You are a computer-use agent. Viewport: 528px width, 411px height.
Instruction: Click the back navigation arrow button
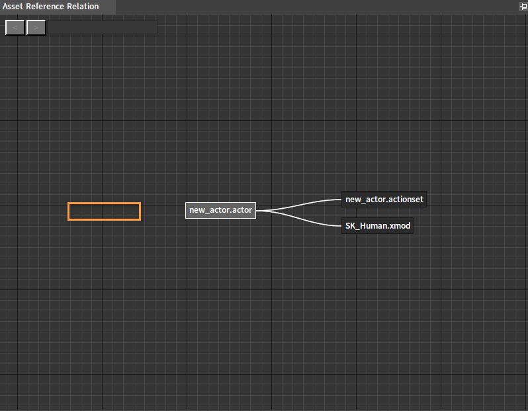coord(15,28)
